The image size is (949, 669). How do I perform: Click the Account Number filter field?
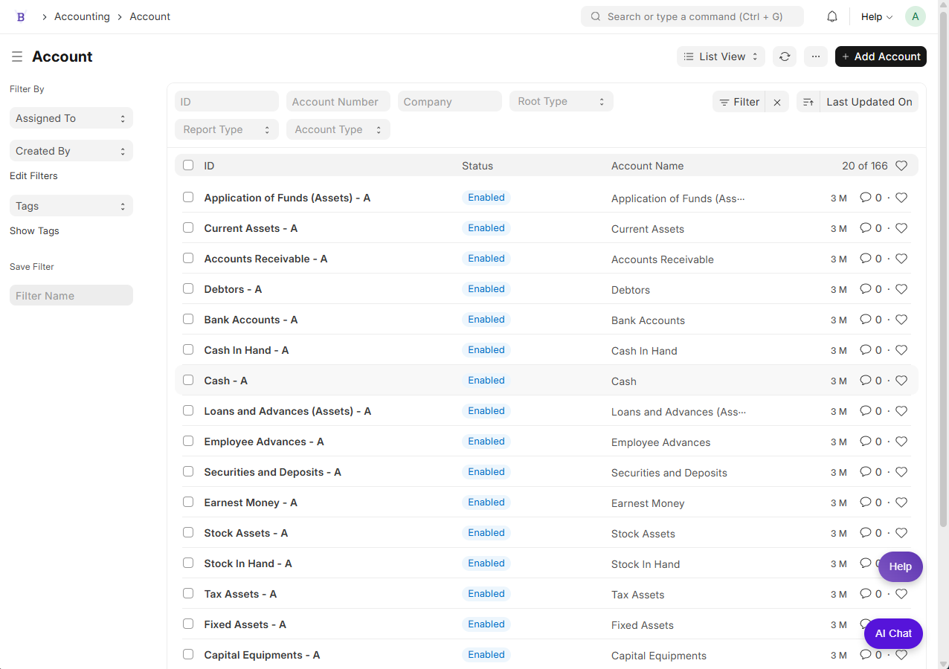click(x=338, y=102)
